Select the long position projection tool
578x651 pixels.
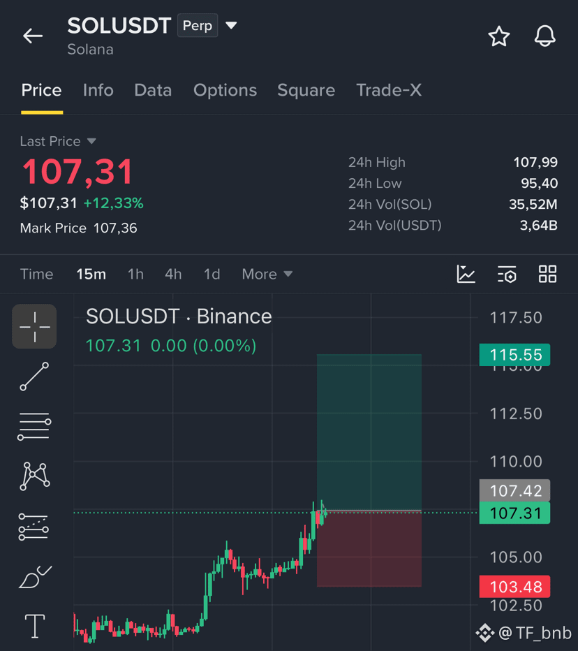click(34, 527)
